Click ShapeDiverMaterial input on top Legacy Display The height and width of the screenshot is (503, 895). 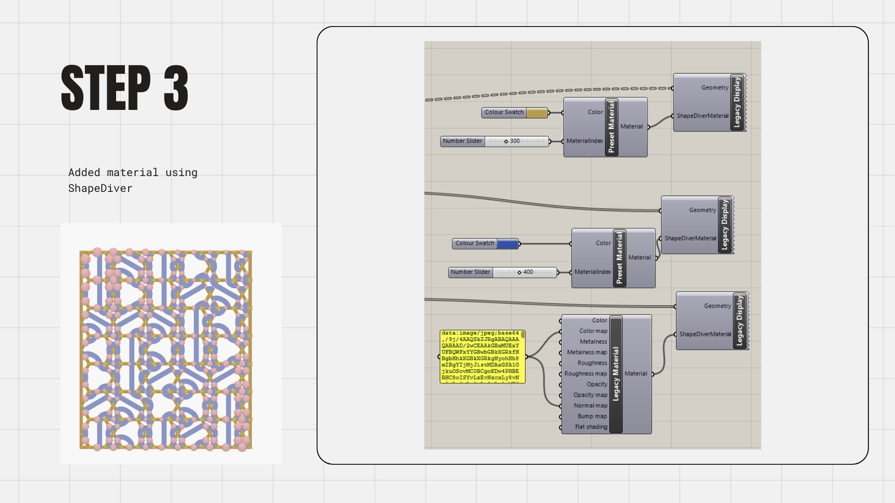(702, 116)
